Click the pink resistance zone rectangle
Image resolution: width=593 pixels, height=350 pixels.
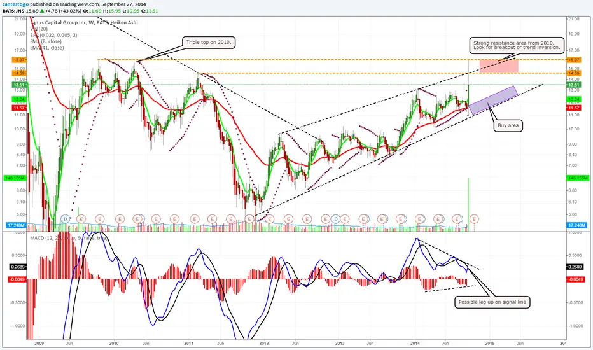coord(499,66)
